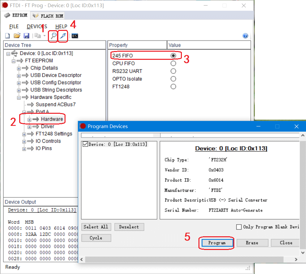The height and width of the screenshot is (274, 306).
Task: Collapse the Hardware Specific node
Action: click(x=19, y=98)
